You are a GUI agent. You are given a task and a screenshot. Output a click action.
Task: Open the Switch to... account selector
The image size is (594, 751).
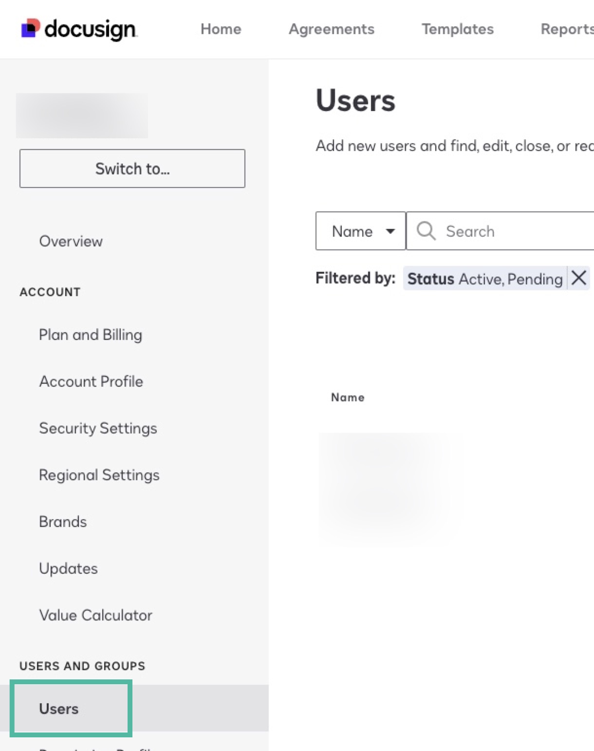click(132, 169)
